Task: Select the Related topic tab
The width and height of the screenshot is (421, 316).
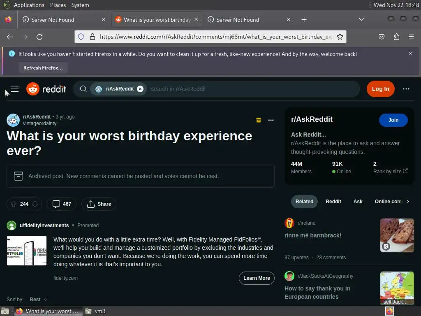Action: (x=304, y=202)
